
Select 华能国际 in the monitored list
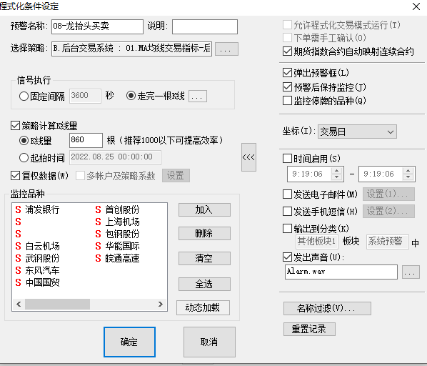(x=122, y=246)
